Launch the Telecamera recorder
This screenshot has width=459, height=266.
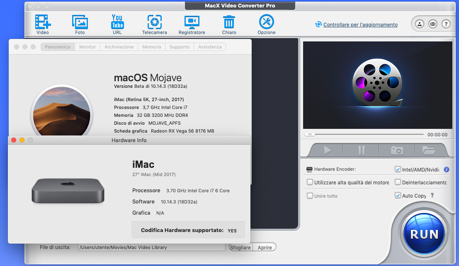click(155, 24)
